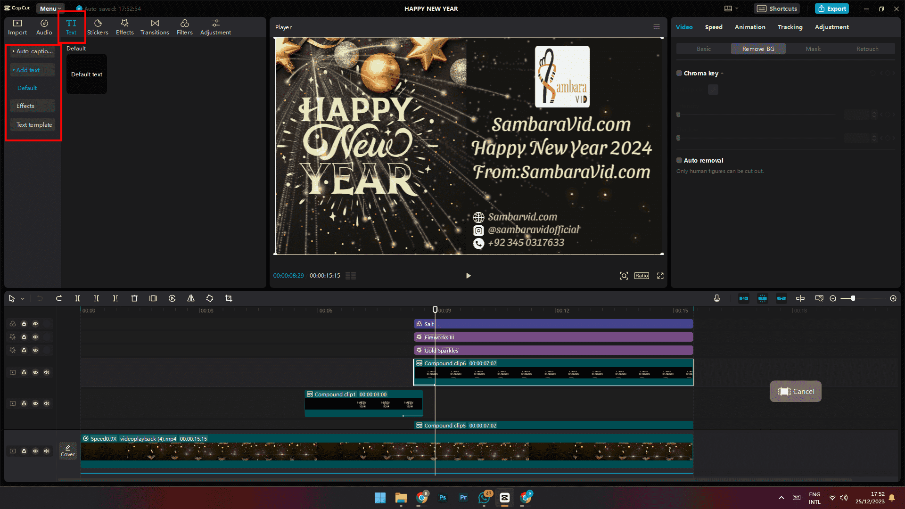Open Effects category in text sidebar
The width and height of the screenshot is (905, 509).
(33, 106)
